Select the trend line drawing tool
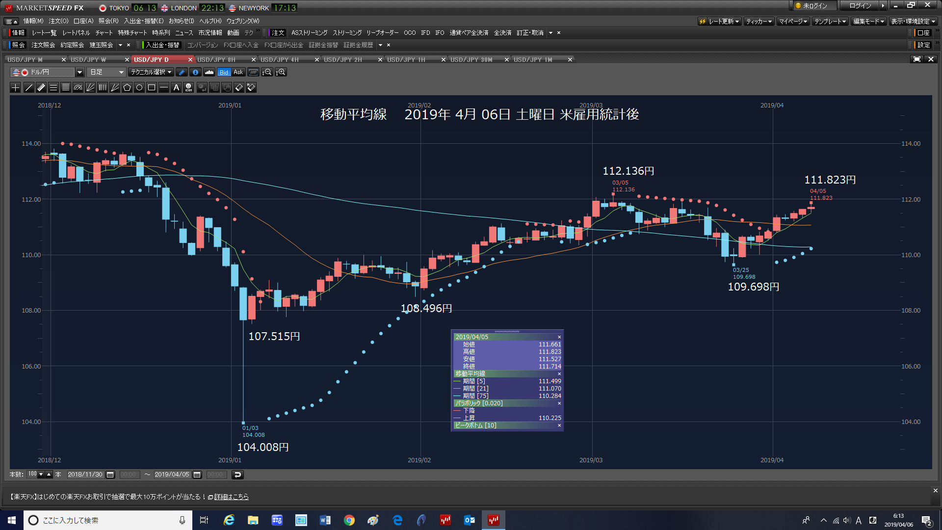 coord(29,87)
